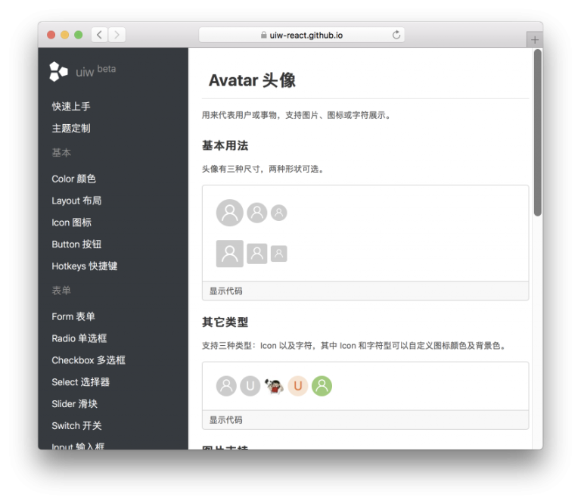Go back with the Safari back arrow
Screen dimensions: 581x504
point(99,35)
